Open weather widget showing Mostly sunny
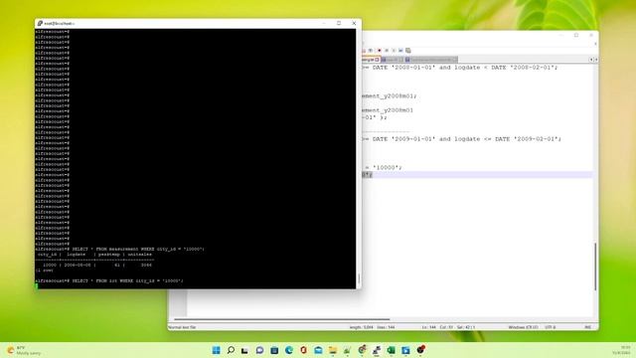Viewport: 636px width, 358px height. tap(24, 350)
